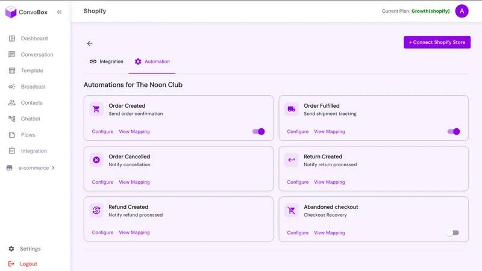Click Connect Shopify Store button

tap(437, 42)
